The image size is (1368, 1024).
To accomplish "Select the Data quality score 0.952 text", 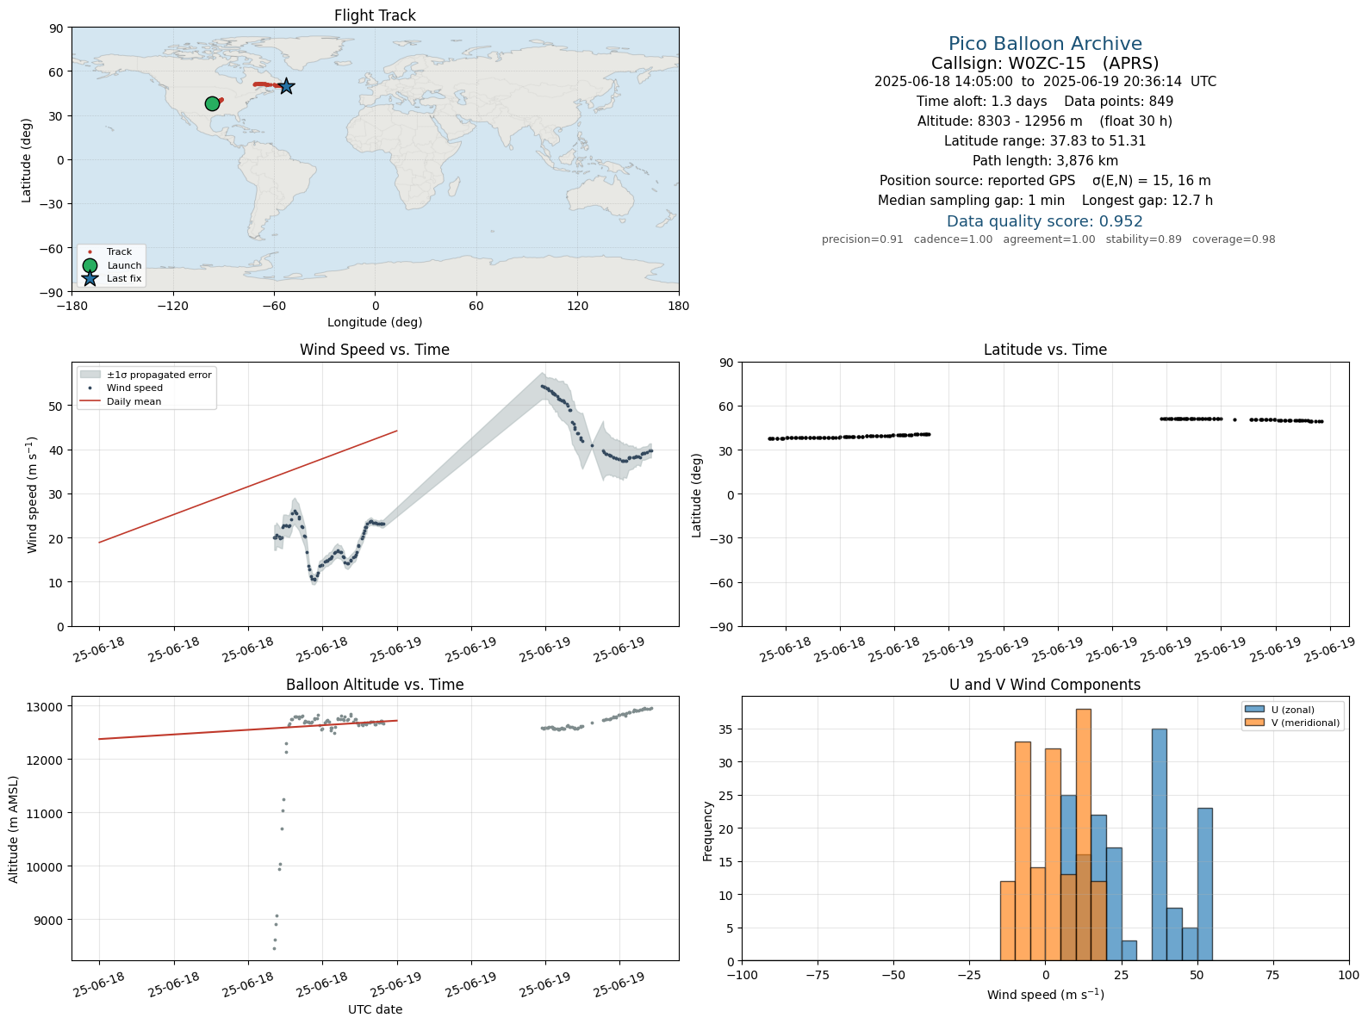I will point(1045,221).
